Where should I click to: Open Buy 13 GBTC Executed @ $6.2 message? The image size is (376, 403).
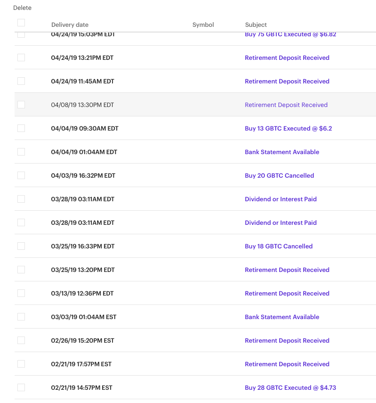[x=288, y=128]
